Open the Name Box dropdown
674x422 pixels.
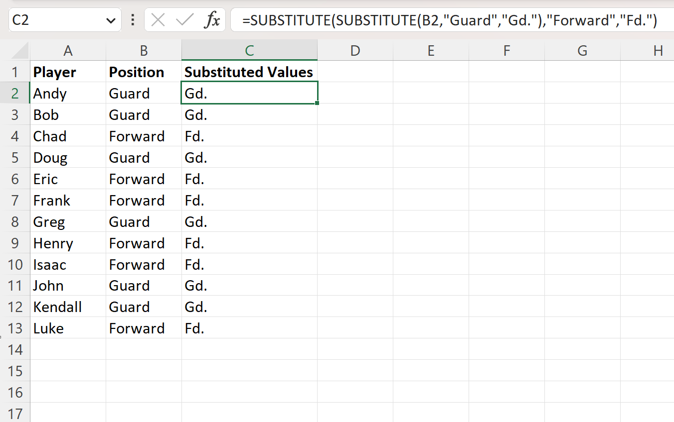click(112, 20)
